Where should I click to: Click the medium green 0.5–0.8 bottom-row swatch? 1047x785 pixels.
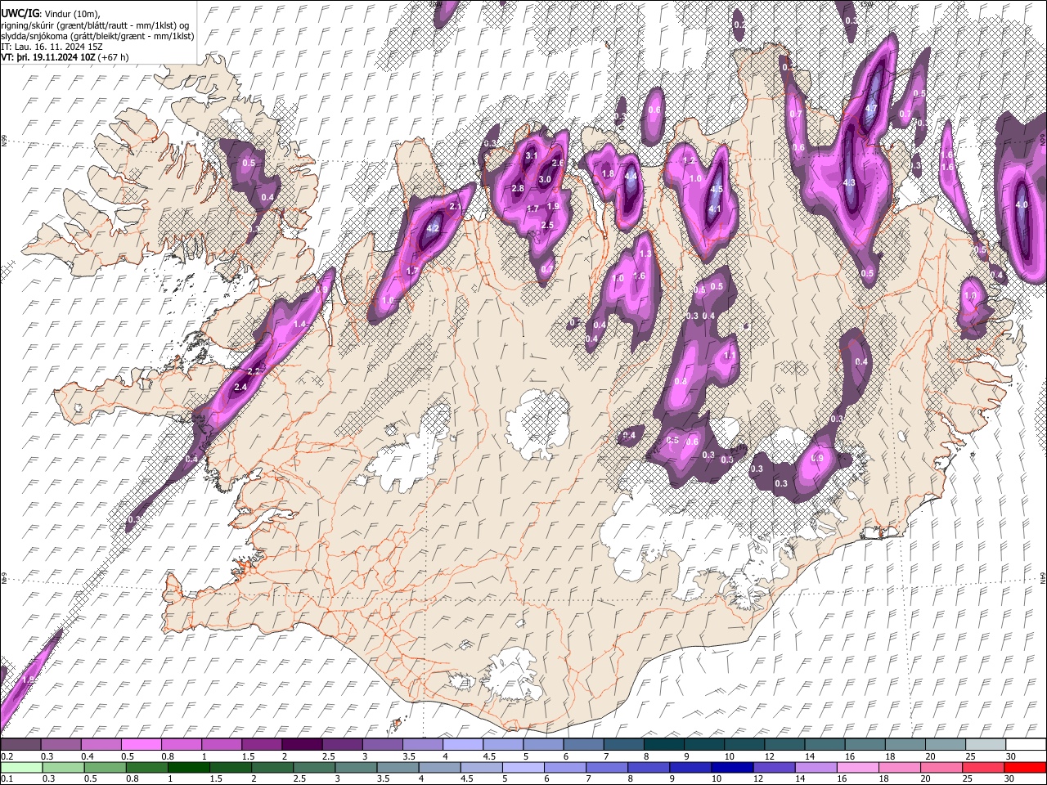106,768
